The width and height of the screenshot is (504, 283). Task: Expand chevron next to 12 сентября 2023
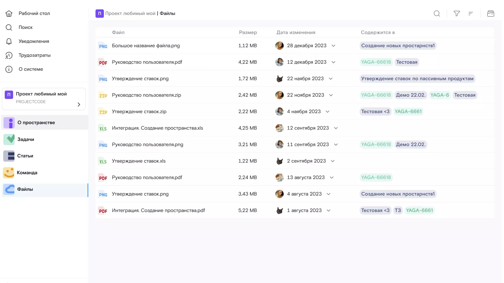tap(336, 128)
